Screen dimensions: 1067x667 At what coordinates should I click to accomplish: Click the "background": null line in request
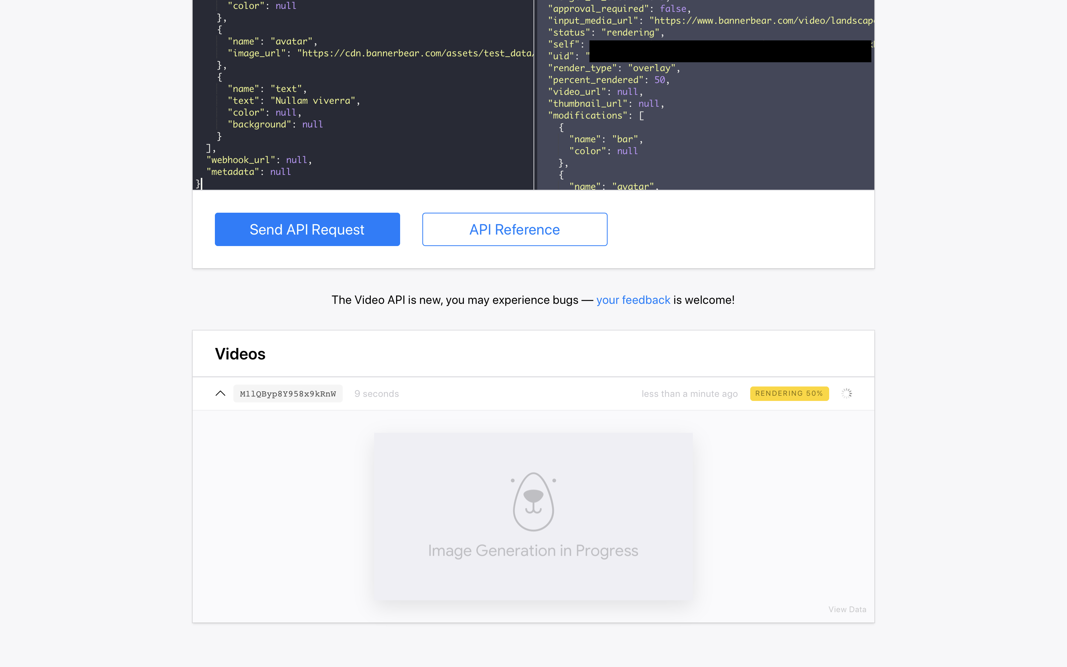pos(275,125)
